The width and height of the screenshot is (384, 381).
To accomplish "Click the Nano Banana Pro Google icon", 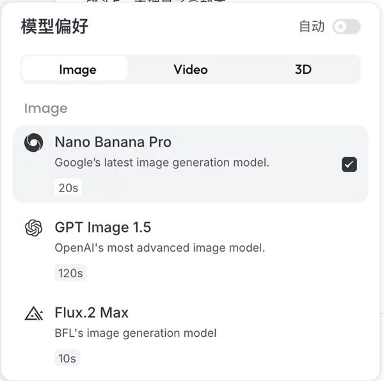I will 33,142.
